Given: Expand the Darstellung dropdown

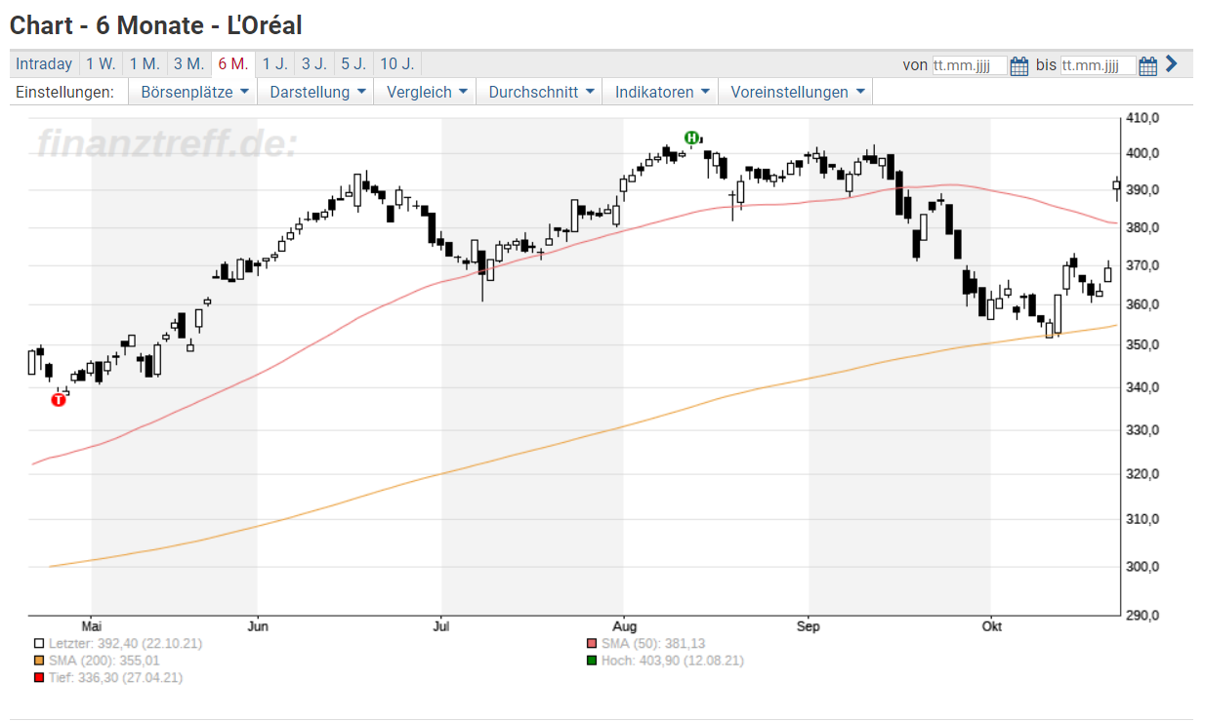Looking at the screenshot, I should click(x=317, y=92).
